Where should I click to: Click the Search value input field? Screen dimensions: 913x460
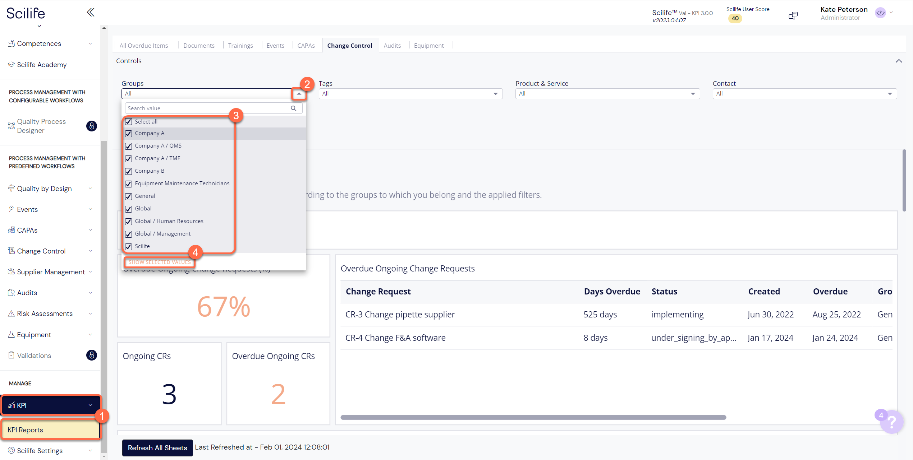click(x=214, y=108)
